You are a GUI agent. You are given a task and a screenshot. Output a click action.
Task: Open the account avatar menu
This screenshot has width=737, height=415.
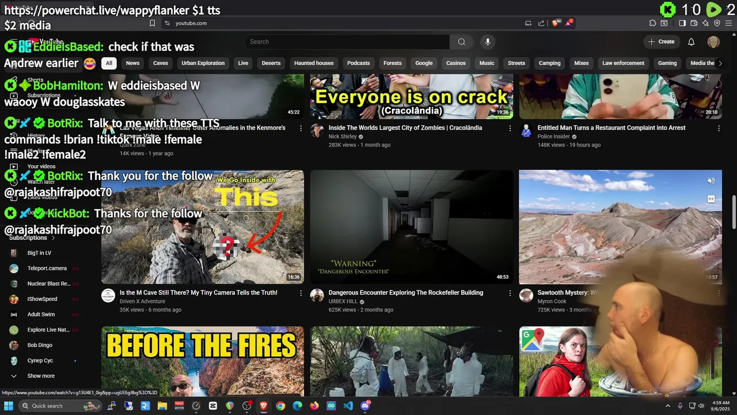click(x=713, y=41)
